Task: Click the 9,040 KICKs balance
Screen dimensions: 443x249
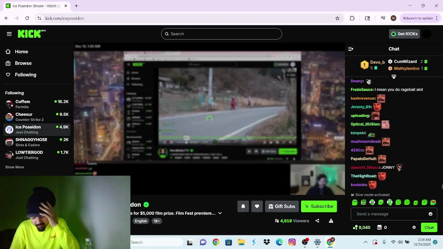Action: (362, 228)
